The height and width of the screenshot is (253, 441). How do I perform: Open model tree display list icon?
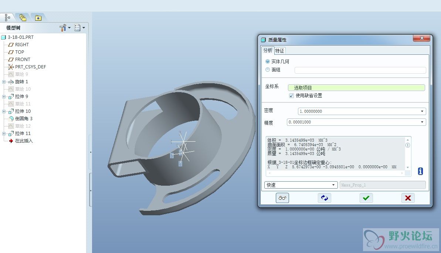click(77, 28)
